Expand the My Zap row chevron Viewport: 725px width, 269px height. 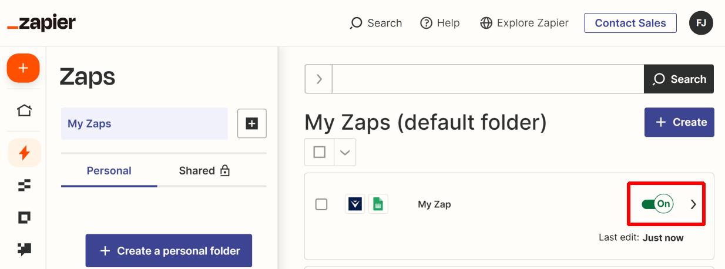693,204
